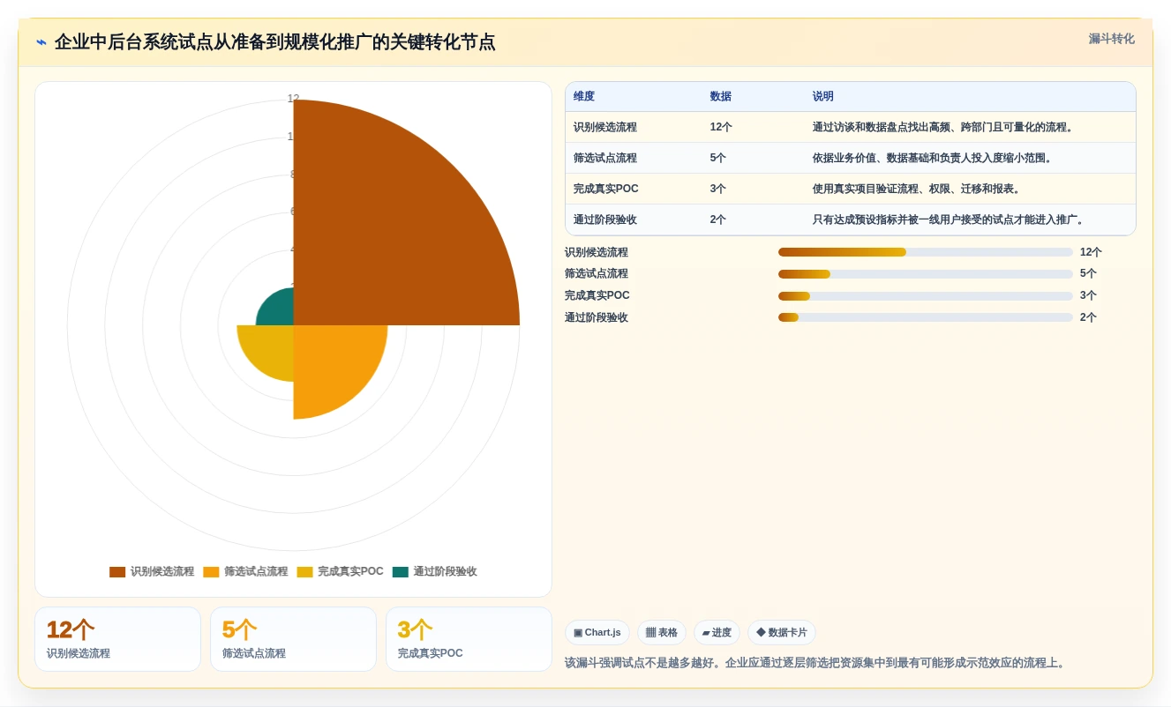This screenshot has height=707, width=1171.
Task: Click the 识别候选流程 progress bar
Action: [x=926, y=252]
